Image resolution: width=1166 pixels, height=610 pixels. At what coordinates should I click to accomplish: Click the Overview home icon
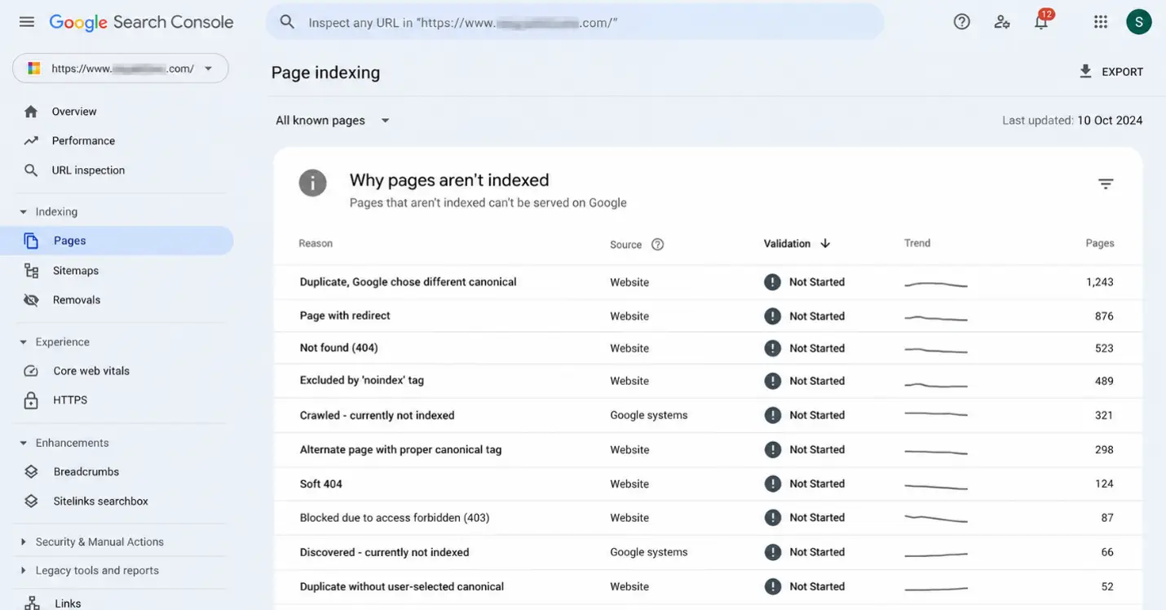tap(31, 112)
